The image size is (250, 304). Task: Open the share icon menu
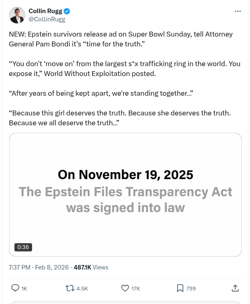pyautogui.click(x=236, y=288)
